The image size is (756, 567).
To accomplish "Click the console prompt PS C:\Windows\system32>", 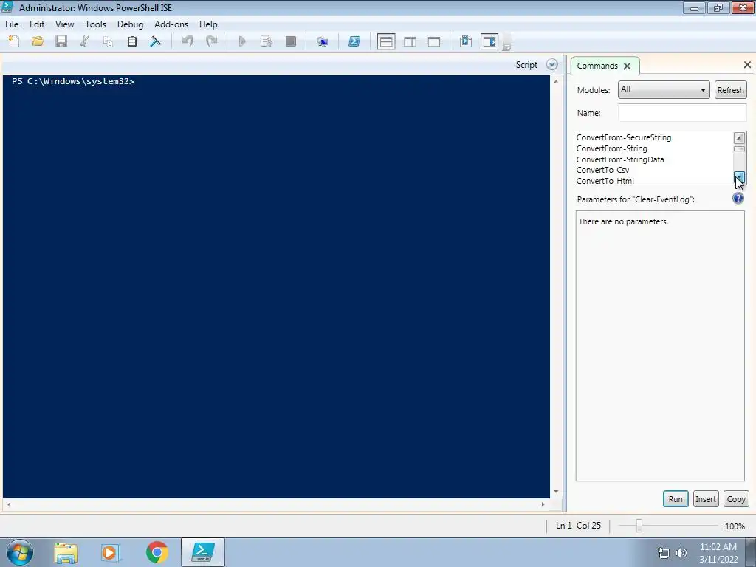I will click(x=73, y=81).
